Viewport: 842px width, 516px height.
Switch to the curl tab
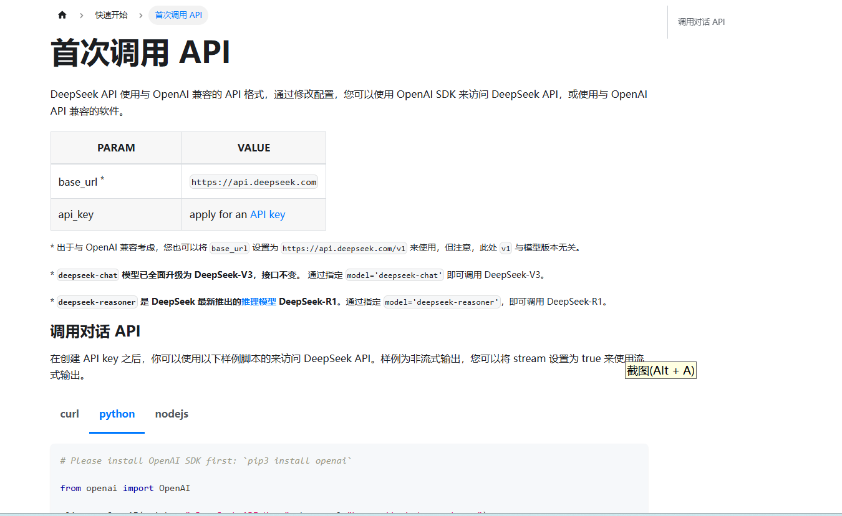coord(69,414)
